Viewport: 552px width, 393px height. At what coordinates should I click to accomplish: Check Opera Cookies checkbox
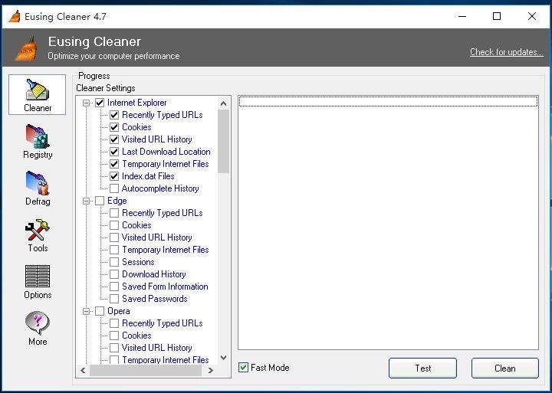click(114, 336)
